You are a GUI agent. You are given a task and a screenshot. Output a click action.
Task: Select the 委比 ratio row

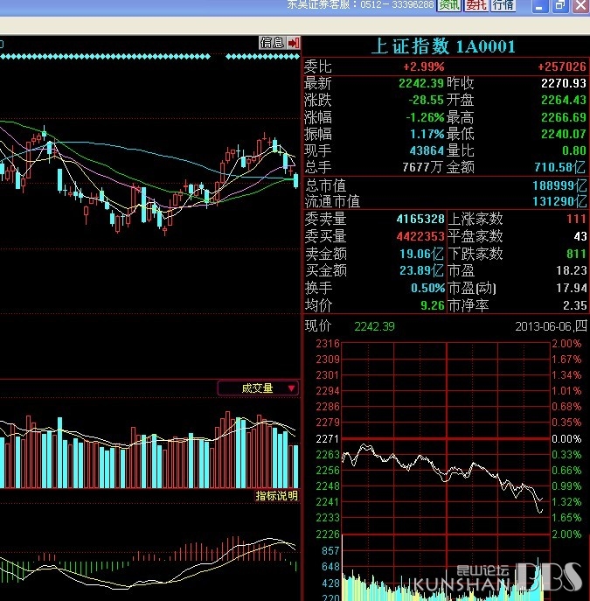coord(445,66)
